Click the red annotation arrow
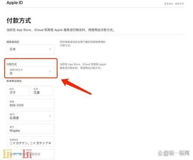This screenshot has height=160, width=193. click(x=77, y=86)
